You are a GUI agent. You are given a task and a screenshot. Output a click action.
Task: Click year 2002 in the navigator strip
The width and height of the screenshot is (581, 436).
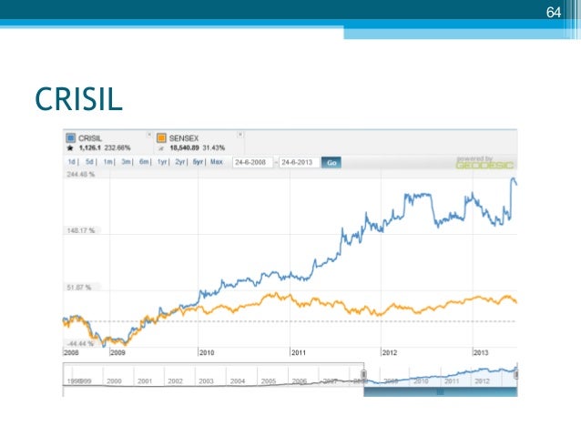tap(175, 381)
